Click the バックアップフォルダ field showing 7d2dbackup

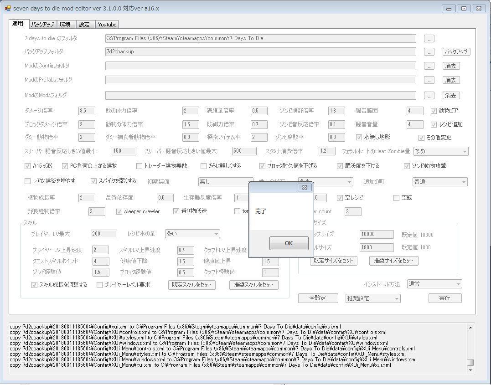(260, 51)
